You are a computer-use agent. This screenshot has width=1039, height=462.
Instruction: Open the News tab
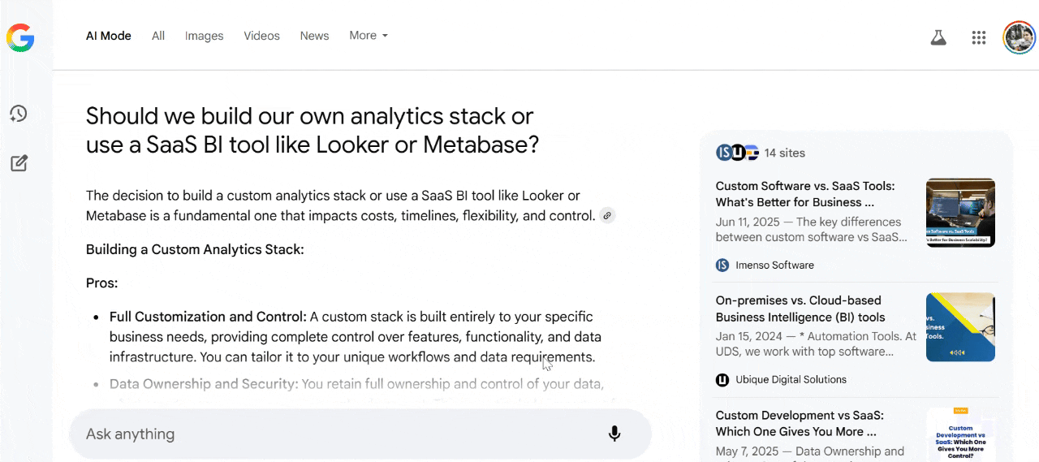tap(314, 36)
